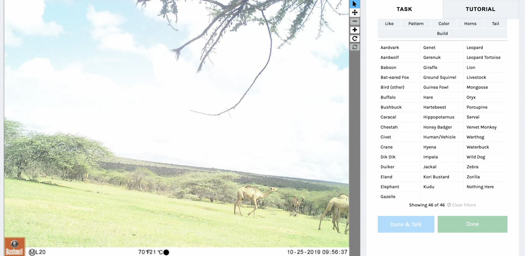Choose Aardwolf species option
This screenshot has height=256, width=525.
tap(399, 57)
